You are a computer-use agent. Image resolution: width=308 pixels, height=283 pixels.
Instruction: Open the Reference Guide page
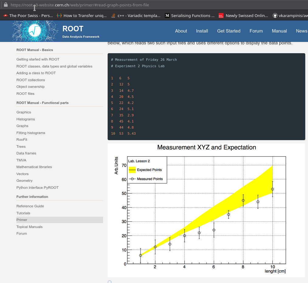pyautogui.click(x=30, y=206)
